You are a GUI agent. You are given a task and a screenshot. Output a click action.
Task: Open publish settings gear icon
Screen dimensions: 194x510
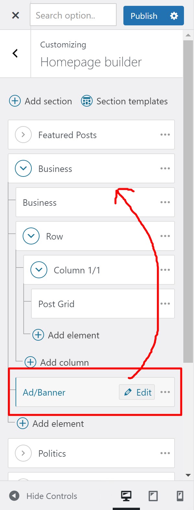point(174,16)
